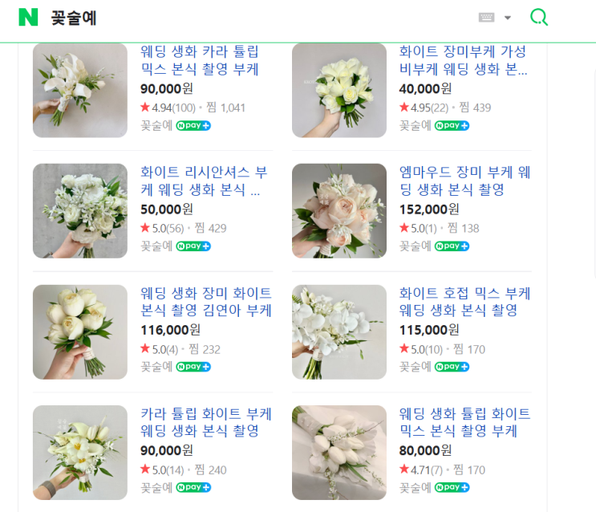Click the 116,000원 white rose bouquet thumbnail
Image resolution: width=596 pixels, height=512 pixels.
80,332
